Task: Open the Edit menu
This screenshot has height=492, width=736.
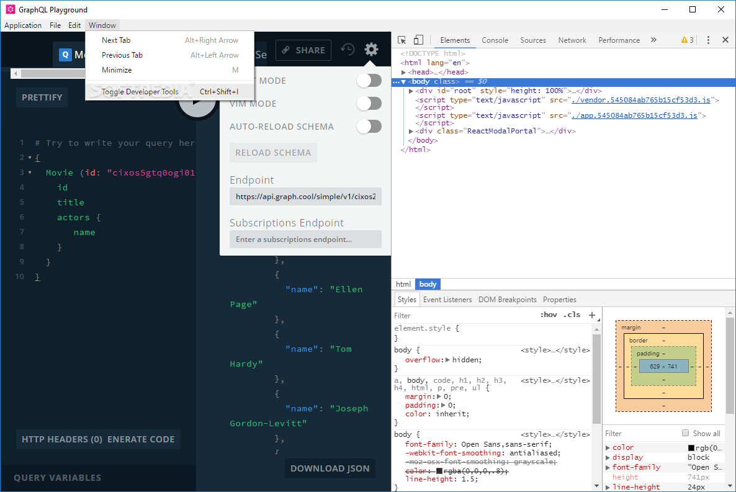Action: (74, 25)
